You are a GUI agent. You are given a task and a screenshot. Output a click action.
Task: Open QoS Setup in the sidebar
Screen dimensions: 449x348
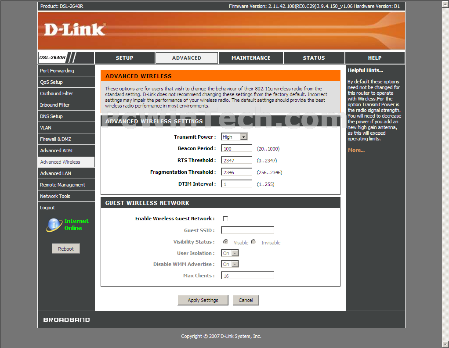(x=66, y=82)
